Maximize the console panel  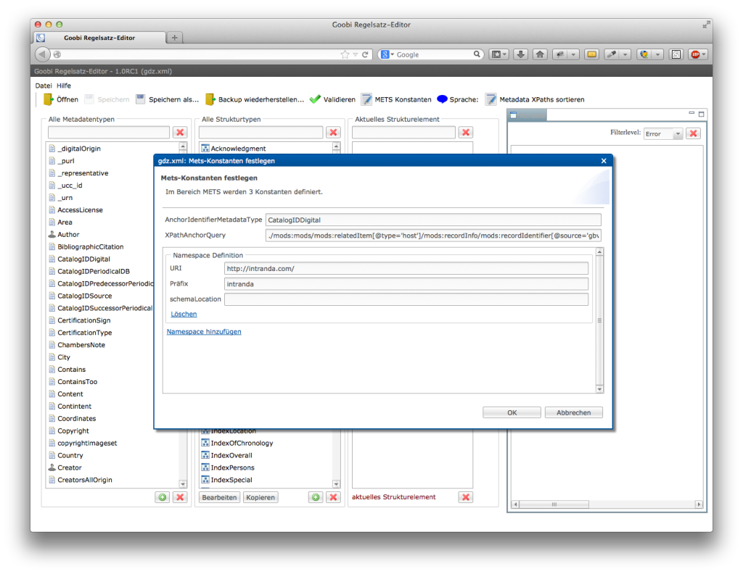(x=702, y=114)
